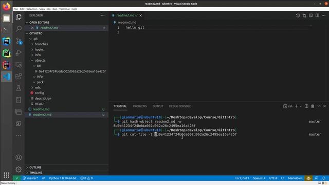The height and width of the screenshot is (185, 329).
Task: Open the timeline history editor icon
Action: click(298, 15)
